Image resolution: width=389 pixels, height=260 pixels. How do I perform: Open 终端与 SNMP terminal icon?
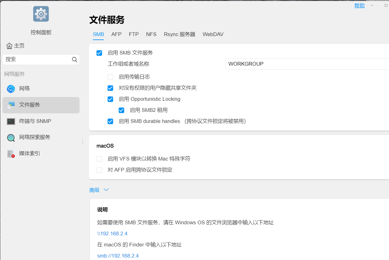pyautogui.click(x=11, y=121)
